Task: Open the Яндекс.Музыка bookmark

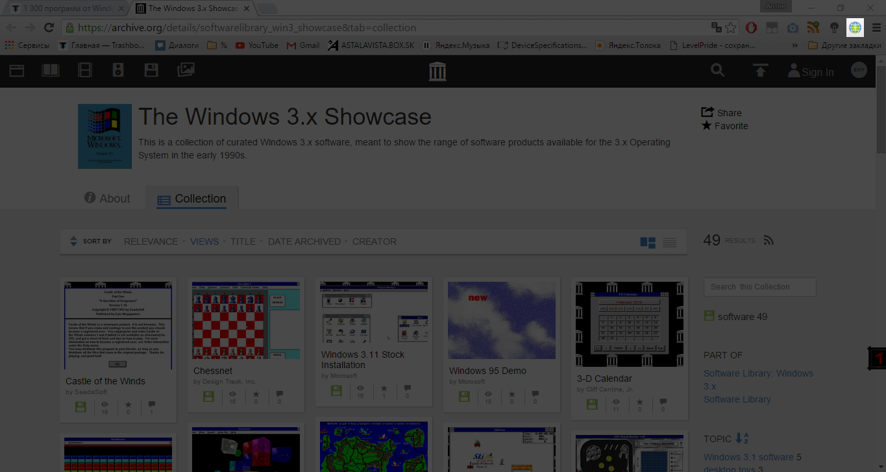Action: tap(456, 45)
